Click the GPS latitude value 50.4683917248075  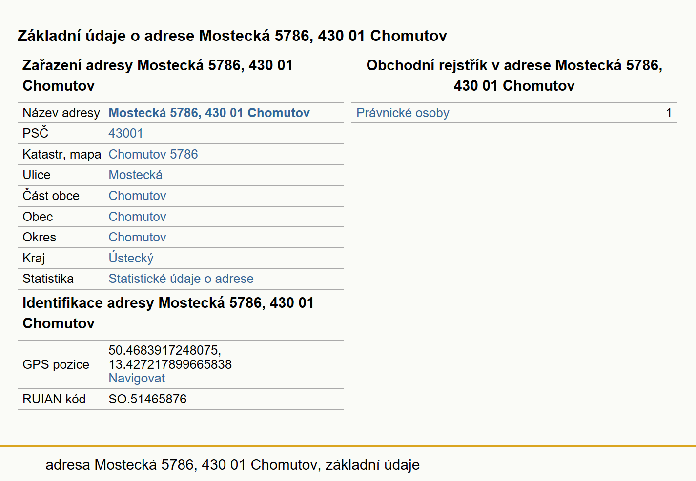[164, 350]
